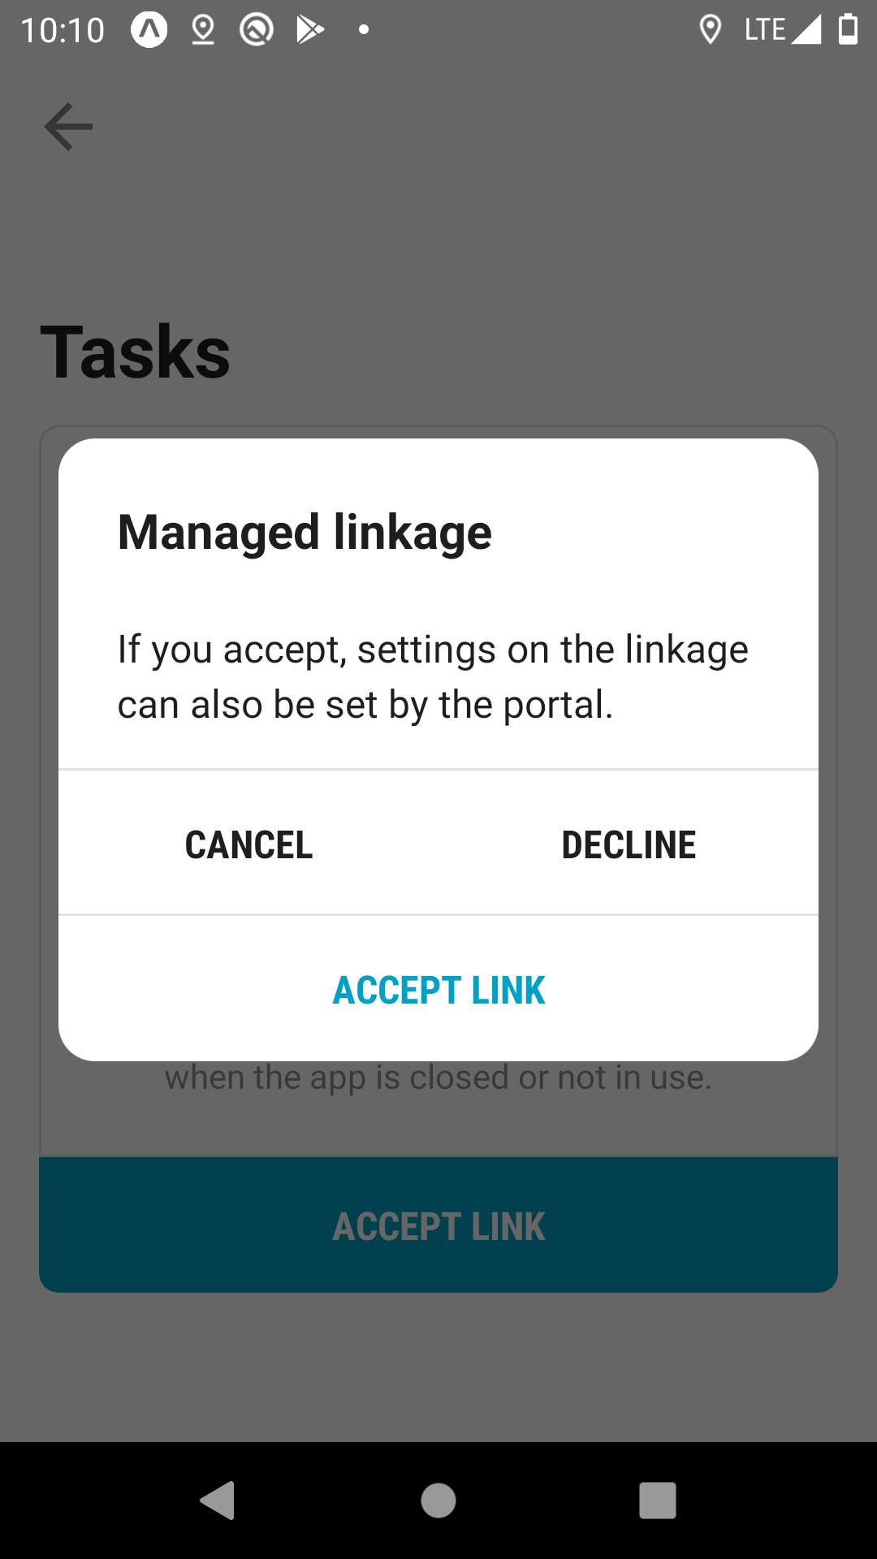Tap the circled A notification icon
Screen dimensions: 877x1559
click(x=149, y=30)
